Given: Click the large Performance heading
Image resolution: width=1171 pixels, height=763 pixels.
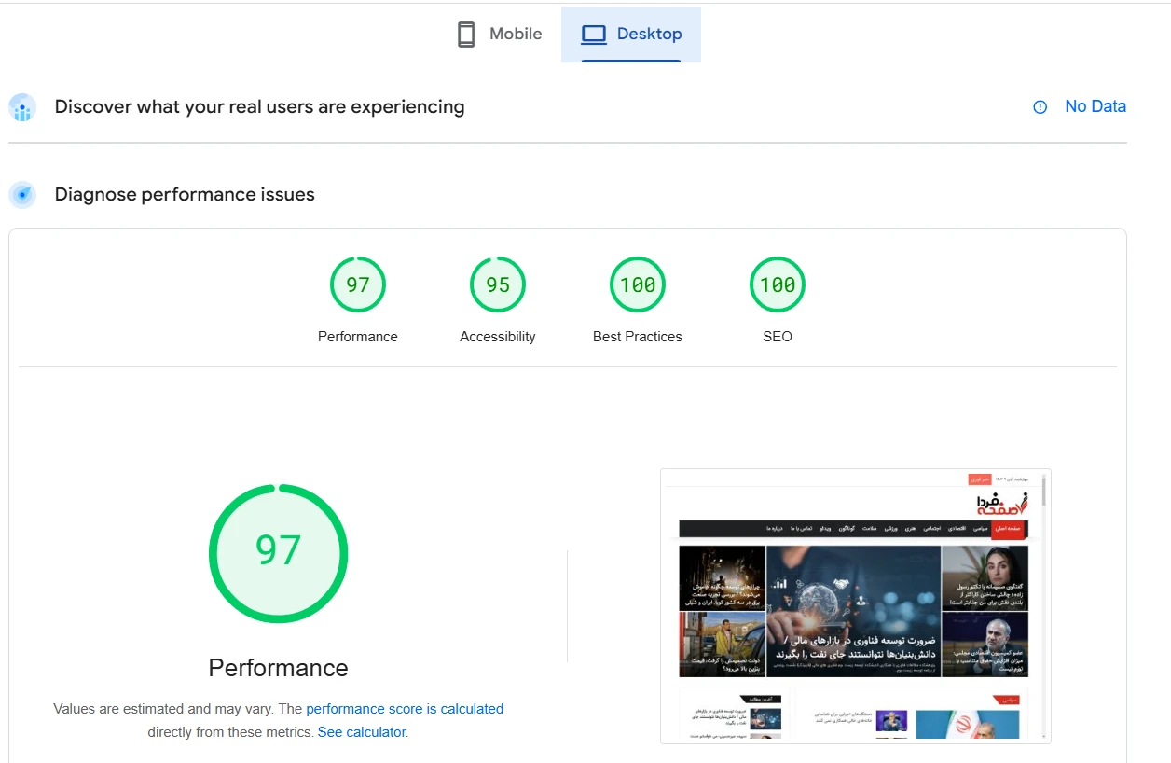Looking at the screenshot, I should coord(278,668).
